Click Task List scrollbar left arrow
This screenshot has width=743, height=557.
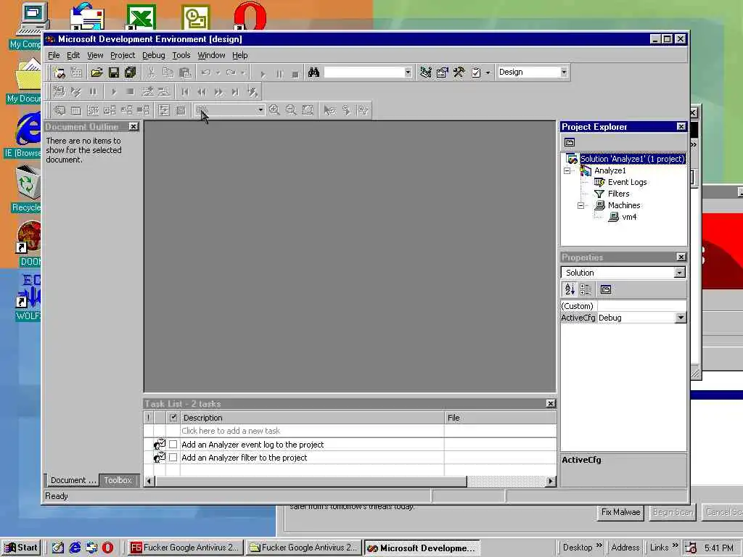click(149, 482)
